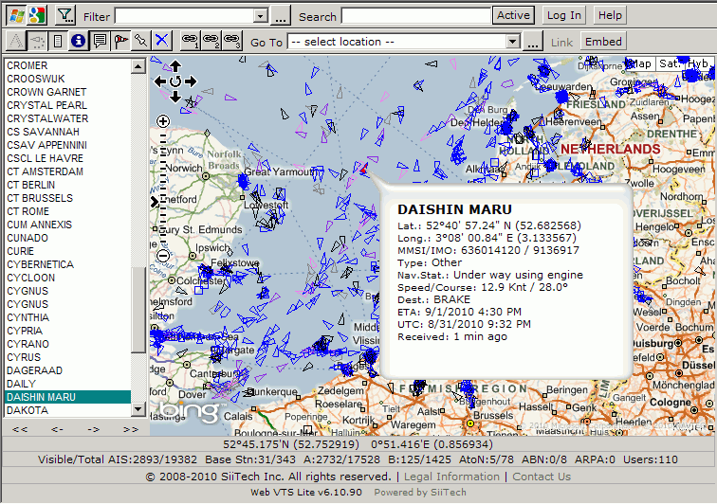The width and height of the screenshot is (717, 504).
Task: Open the Filter dropdown arrow
Action: [x=261, y=16]
